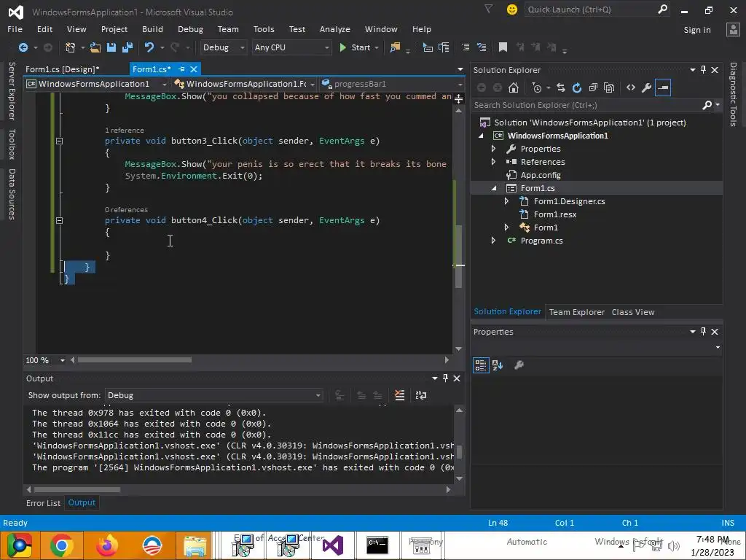This screenshot has height=560, width=746.
Task: Open the Build menu
Action: 152,29
